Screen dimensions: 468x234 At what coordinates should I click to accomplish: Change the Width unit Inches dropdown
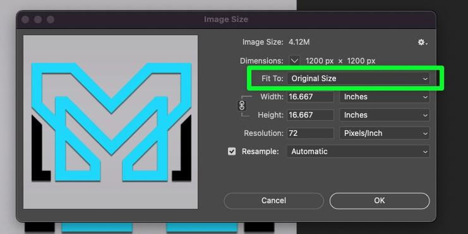tap(385, 97)
